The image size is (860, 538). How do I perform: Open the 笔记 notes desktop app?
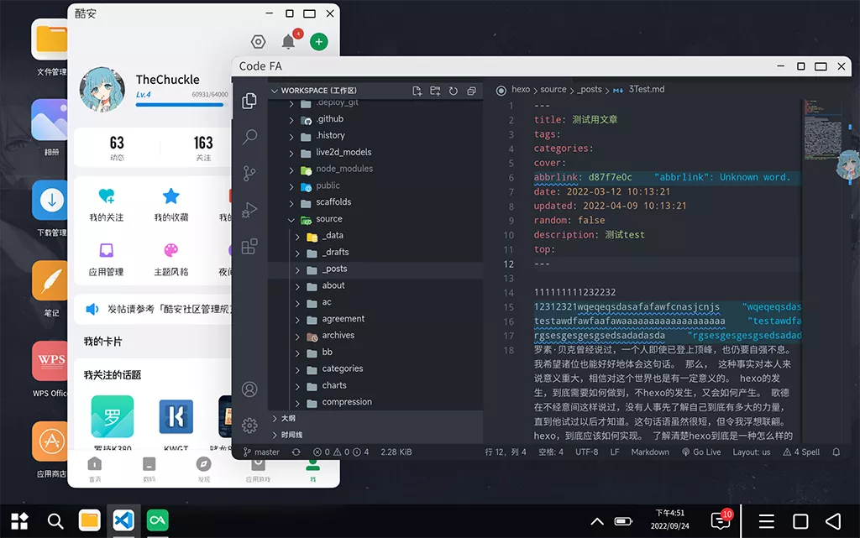50,288
